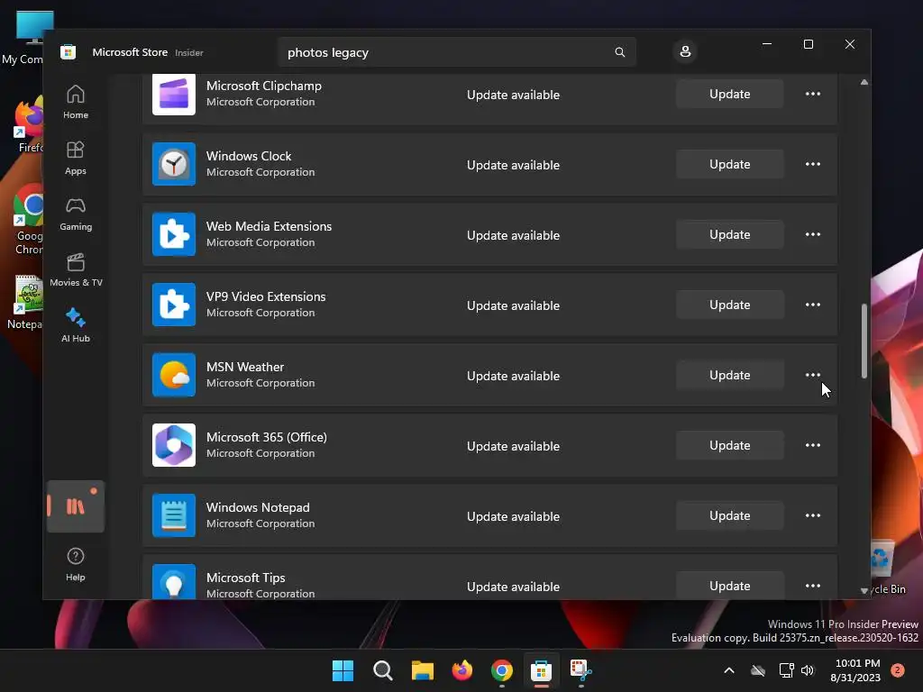Click the Microsoft 365 (Office) app icon
The height and width of the screenshot is (692, 923).
174,445
